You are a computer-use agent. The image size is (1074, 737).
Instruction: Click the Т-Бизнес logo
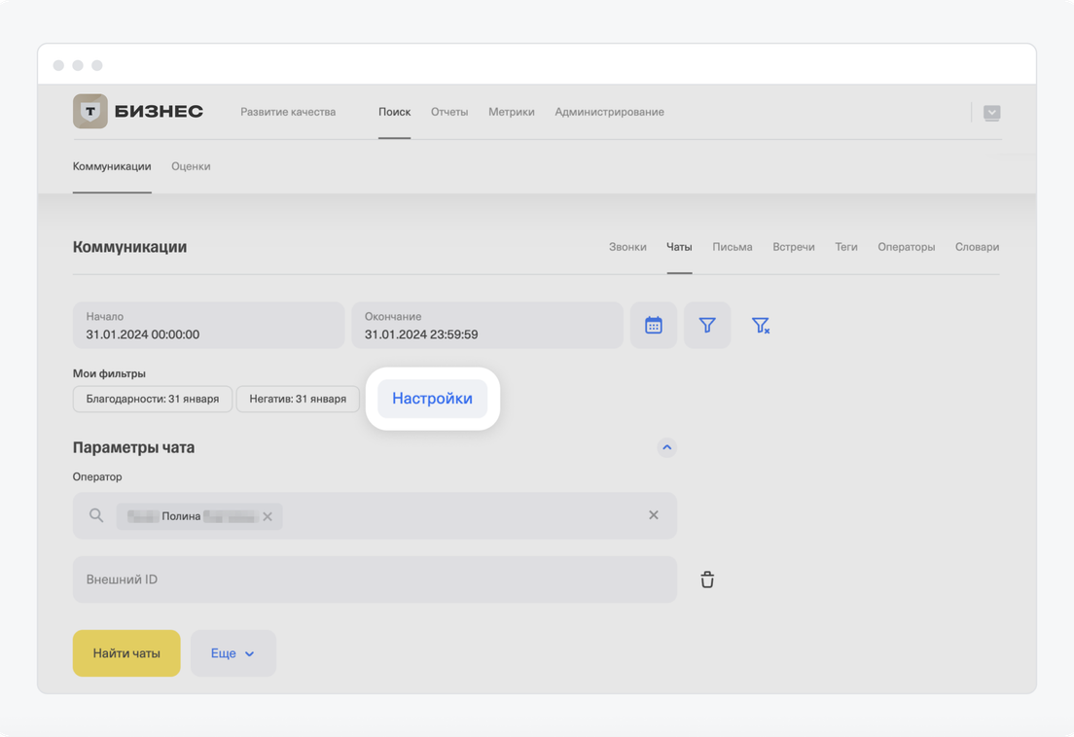click(138, 112)
